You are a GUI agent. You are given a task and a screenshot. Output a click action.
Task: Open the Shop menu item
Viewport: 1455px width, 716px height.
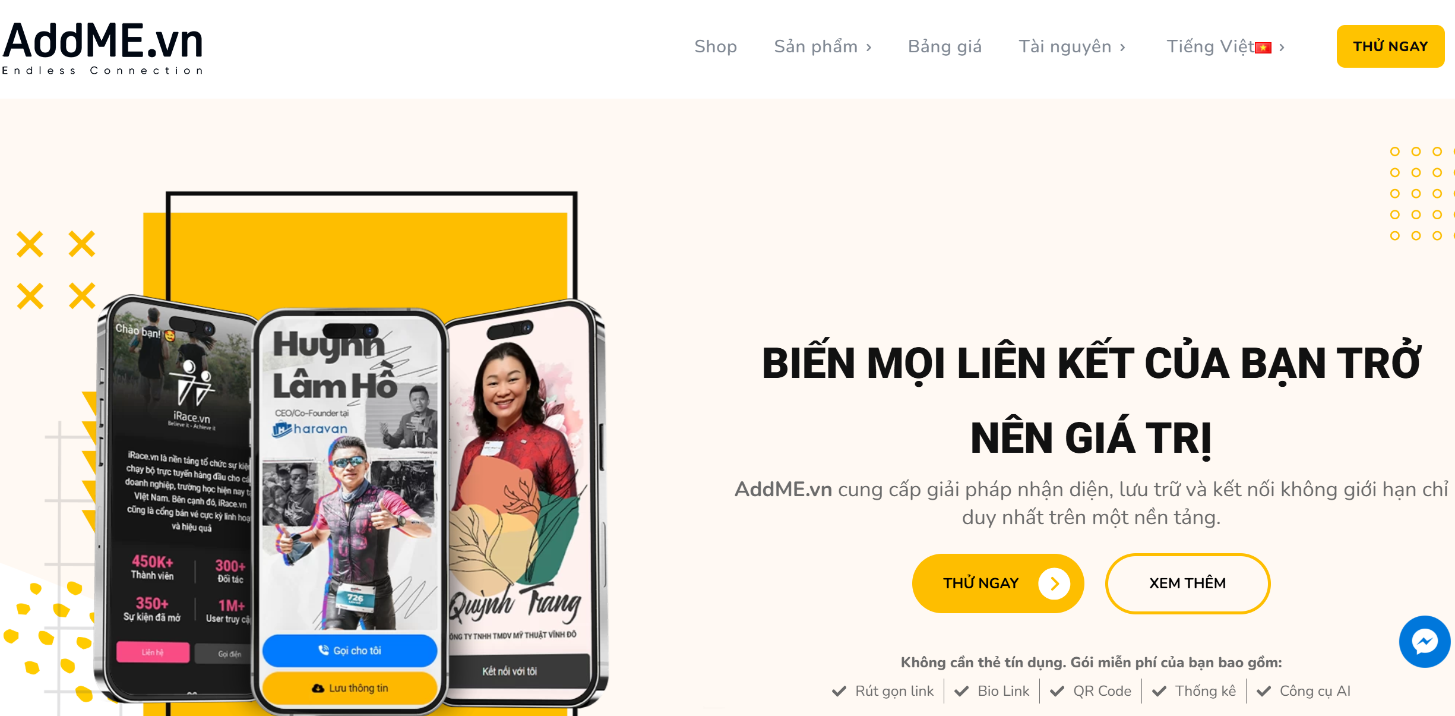pyautogui.click(x=716, y=46)
